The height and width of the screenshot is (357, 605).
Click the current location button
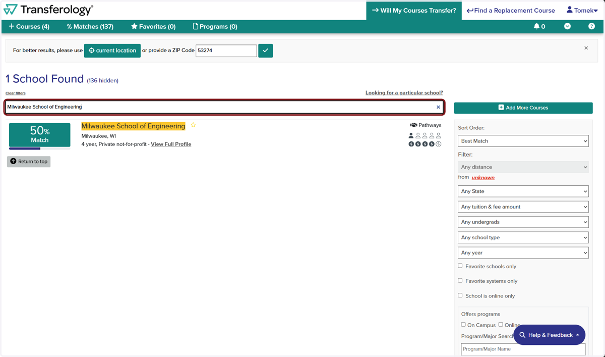(112, 50)
